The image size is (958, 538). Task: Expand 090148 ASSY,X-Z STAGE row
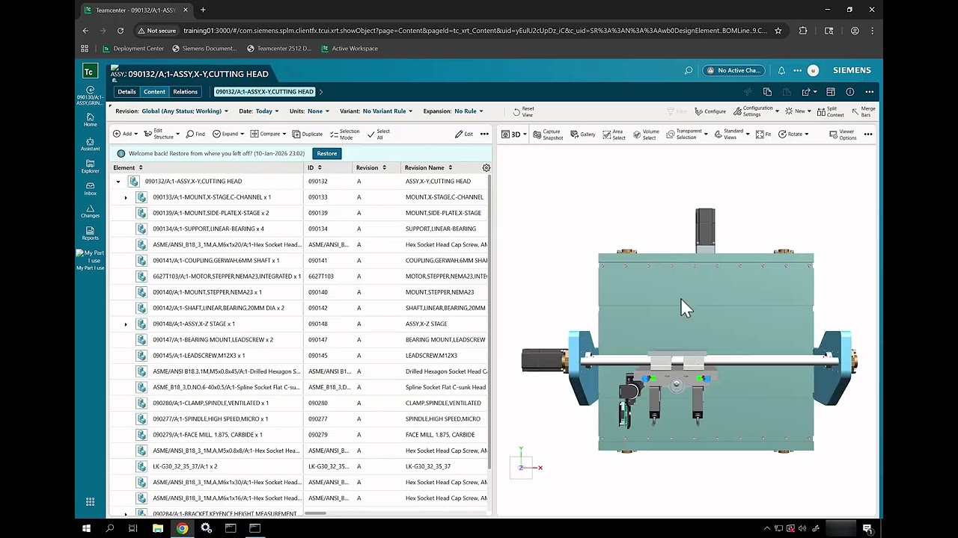click(x=126, y=324)
